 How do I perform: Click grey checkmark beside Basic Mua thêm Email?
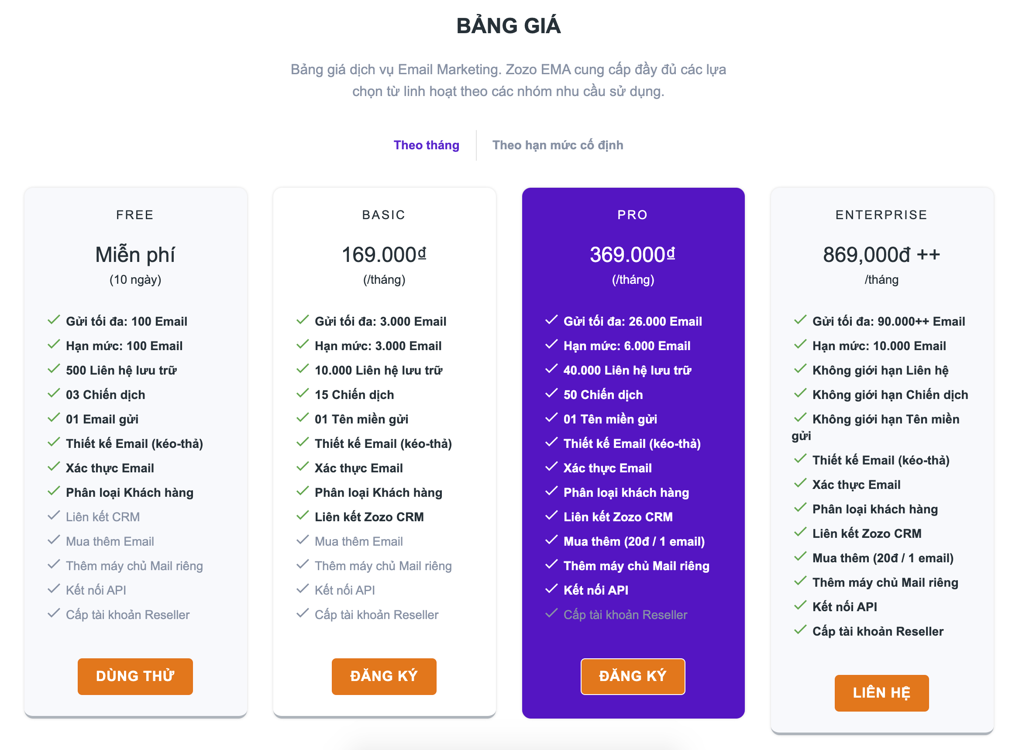[x=302, y=540]
